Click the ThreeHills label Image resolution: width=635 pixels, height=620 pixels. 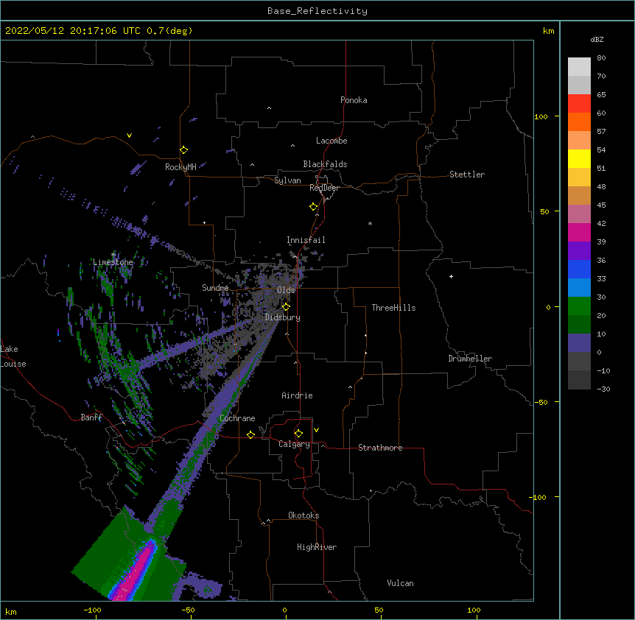[393, 308]
